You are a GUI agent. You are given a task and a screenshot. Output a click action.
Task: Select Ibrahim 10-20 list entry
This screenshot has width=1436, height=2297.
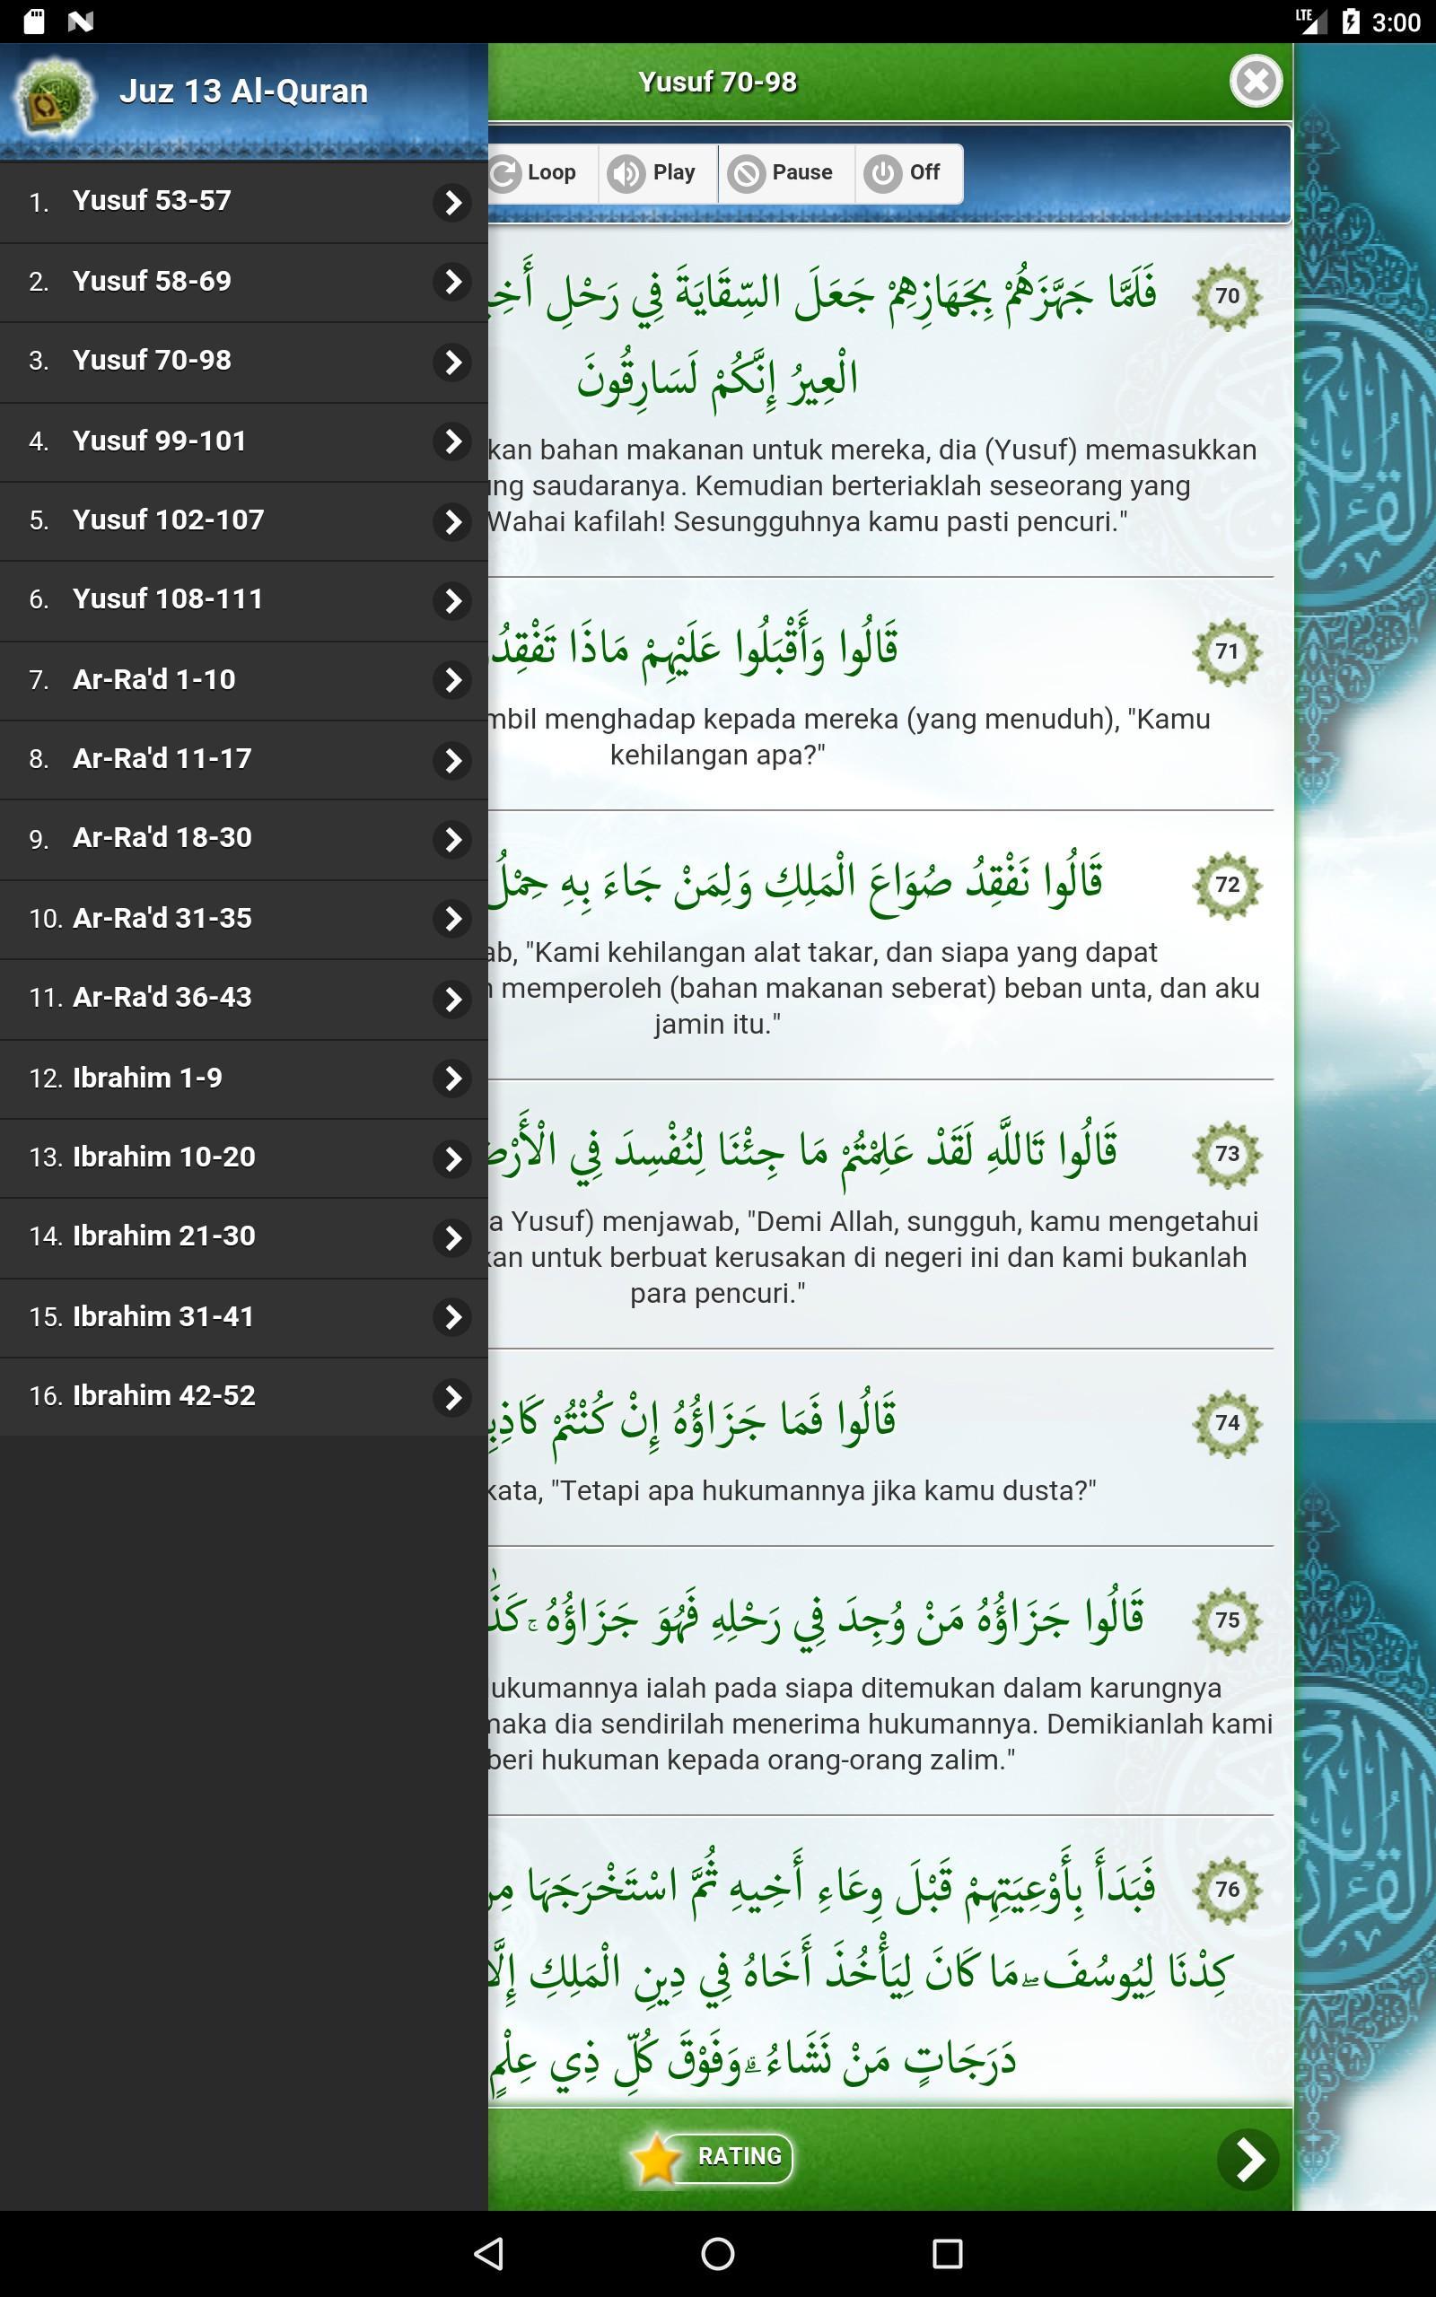(x=244, y=1158)
